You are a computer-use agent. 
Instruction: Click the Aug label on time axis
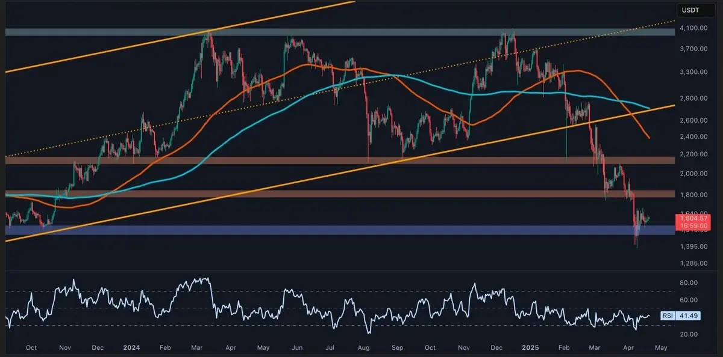[x=363, y=347]
